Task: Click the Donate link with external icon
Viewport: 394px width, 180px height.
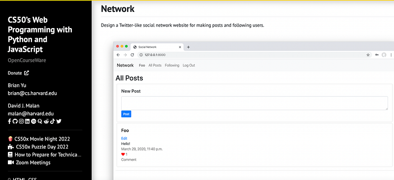Action: click(x=18, y=73)
